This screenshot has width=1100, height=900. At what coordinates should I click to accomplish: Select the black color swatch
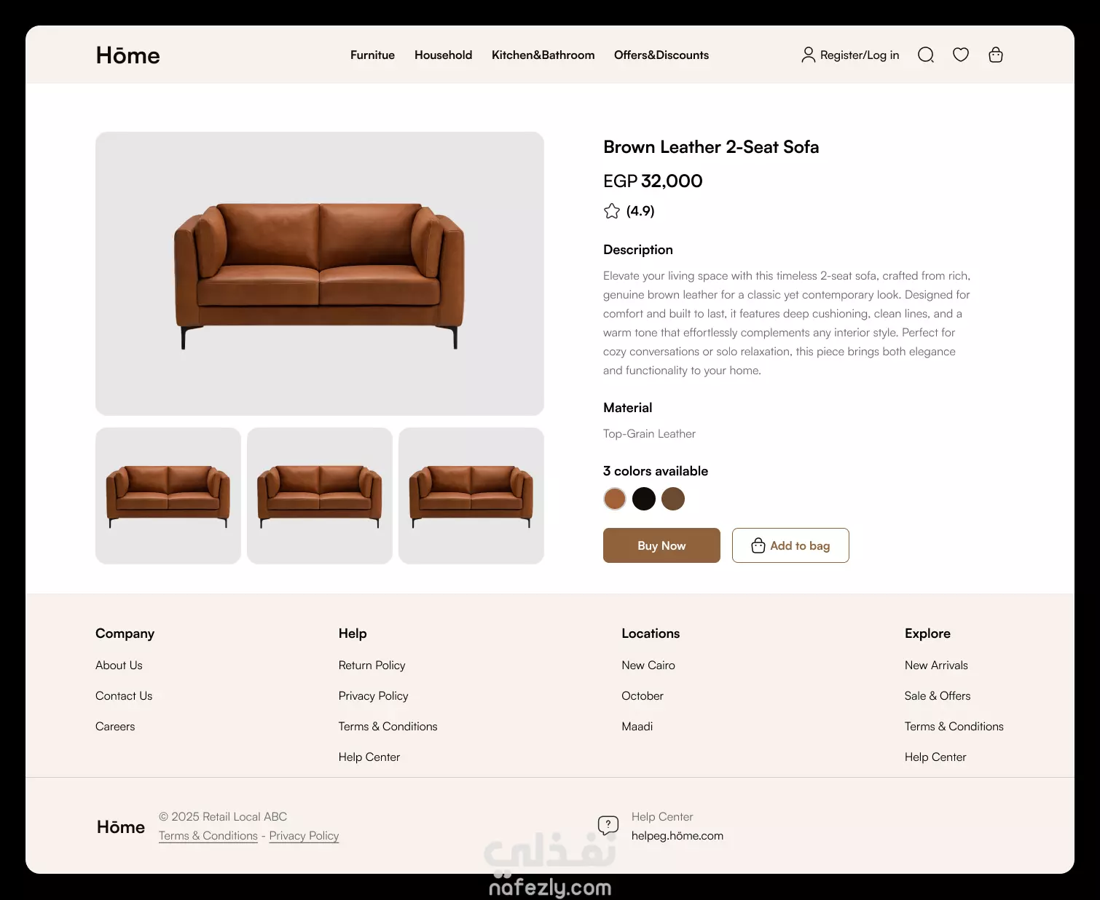click(644, 499)
